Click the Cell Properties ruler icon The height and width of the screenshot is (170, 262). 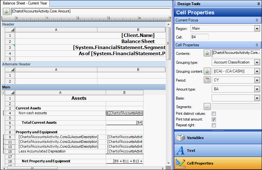tap(181, 163)
